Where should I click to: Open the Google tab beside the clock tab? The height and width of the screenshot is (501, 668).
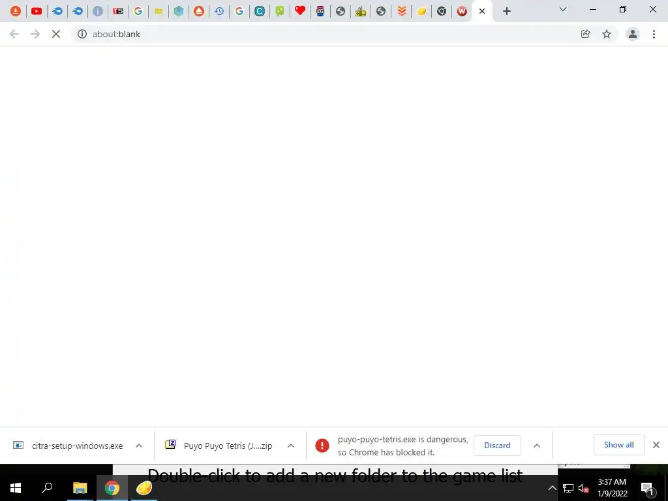(239, 11)
